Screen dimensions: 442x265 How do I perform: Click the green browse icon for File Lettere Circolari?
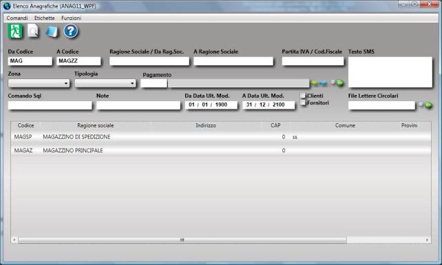coord(425,105)
